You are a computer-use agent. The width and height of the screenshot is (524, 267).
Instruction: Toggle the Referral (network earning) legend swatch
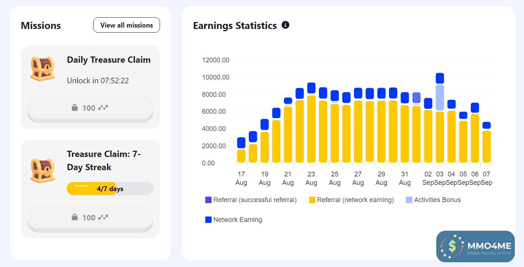tap(312, 200)
